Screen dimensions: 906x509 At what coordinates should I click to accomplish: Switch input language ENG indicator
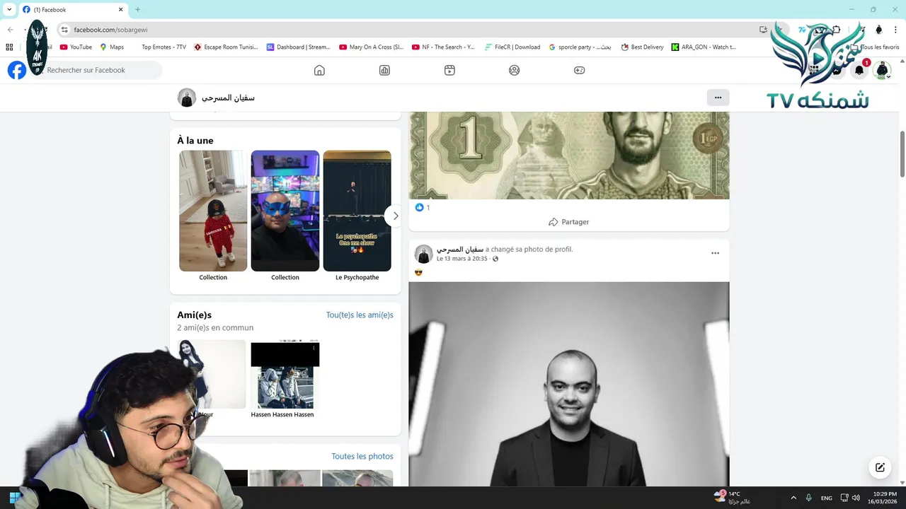826,498
